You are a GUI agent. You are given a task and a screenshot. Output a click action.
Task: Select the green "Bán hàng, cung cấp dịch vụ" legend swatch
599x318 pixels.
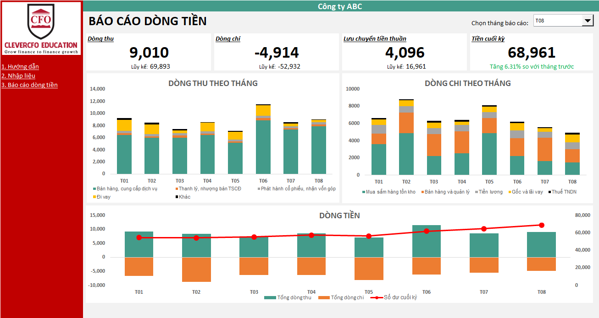click(x=94, y=189)
